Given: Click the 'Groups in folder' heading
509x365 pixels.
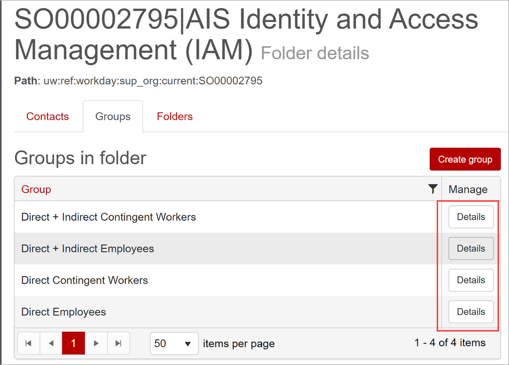Looking at the screenshot, I should point(80,158).
